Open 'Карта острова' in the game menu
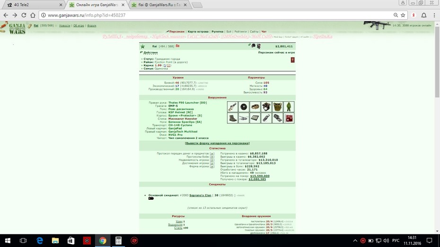This screenshot has height=247, width=440. point(198,32)
